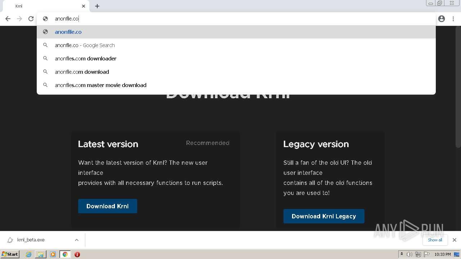Expand krnl_beta.exe download options arrow
The height and width of the screenshot is (259, 461).
(76, 240)
